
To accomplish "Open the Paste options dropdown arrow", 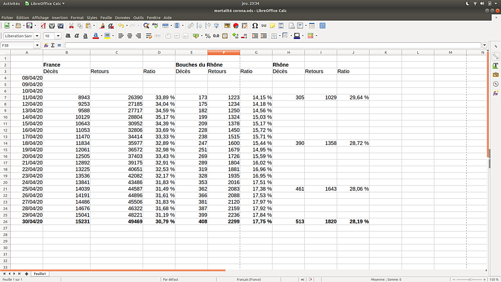I will [94, 25].
